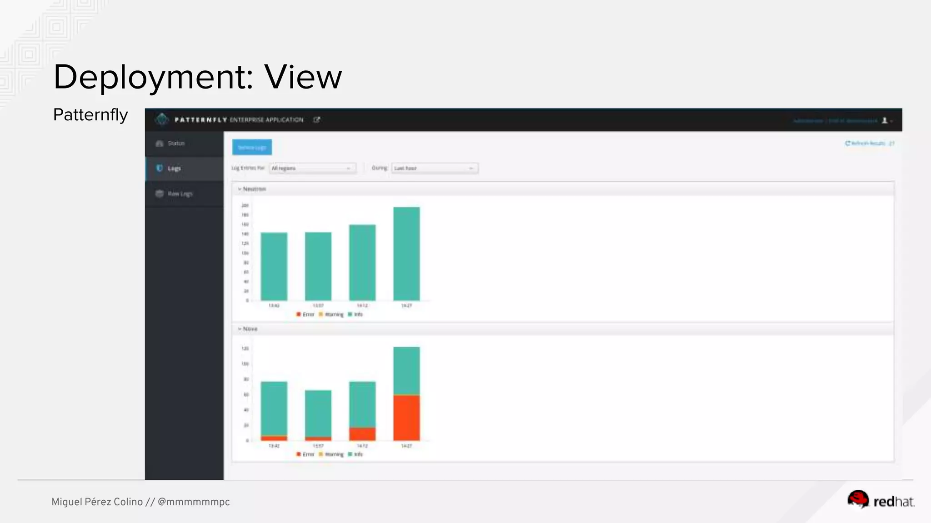This screenshot has height=523, width=931.
Task: Click the PatternFly Enterprise Application title
Action: coord(239,120)
